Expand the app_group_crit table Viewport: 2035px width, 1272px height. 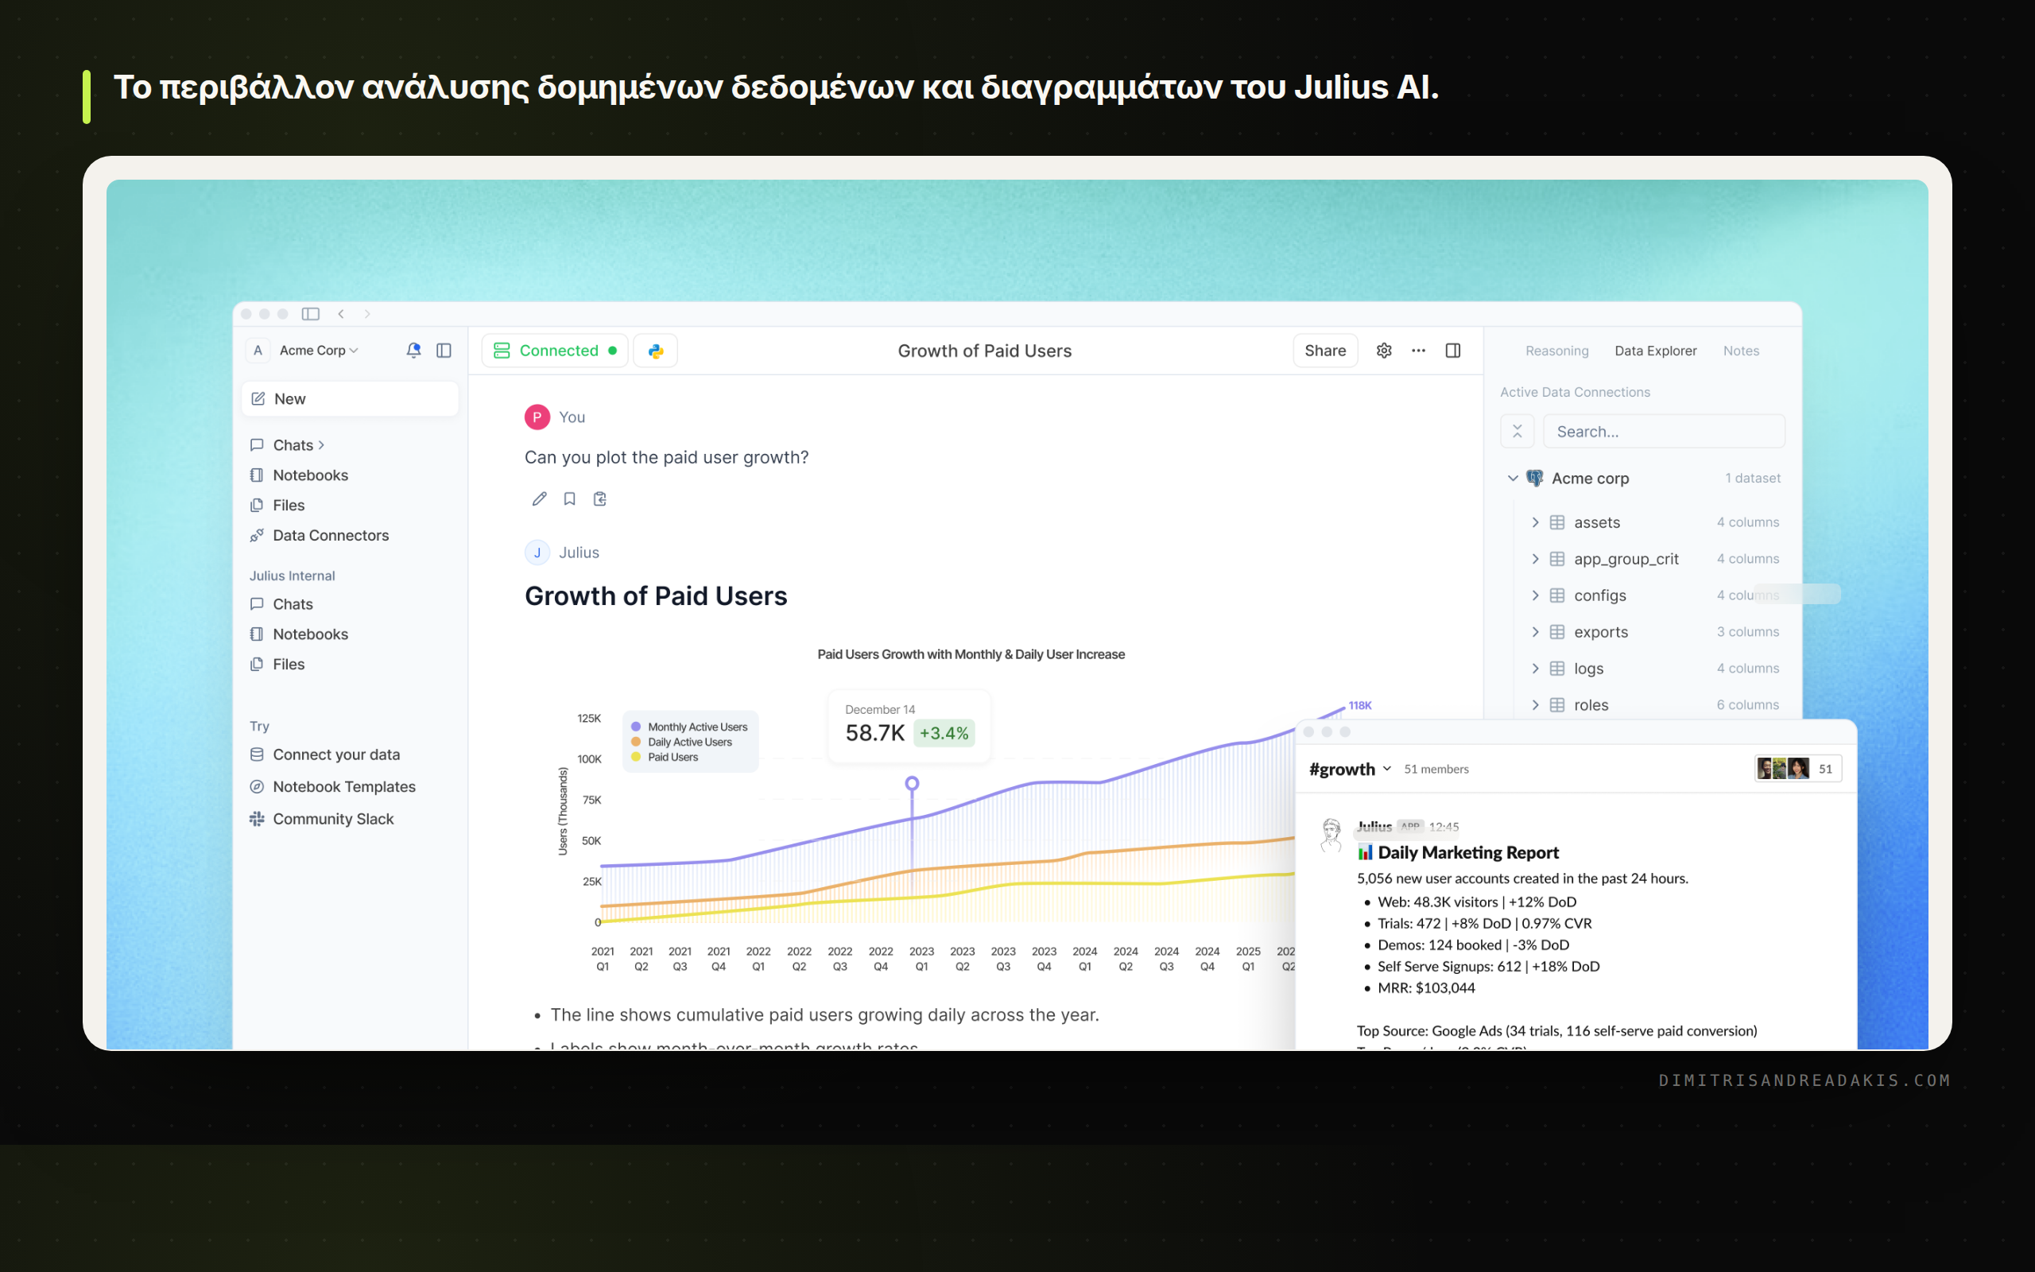click(x=1535, y=559)
